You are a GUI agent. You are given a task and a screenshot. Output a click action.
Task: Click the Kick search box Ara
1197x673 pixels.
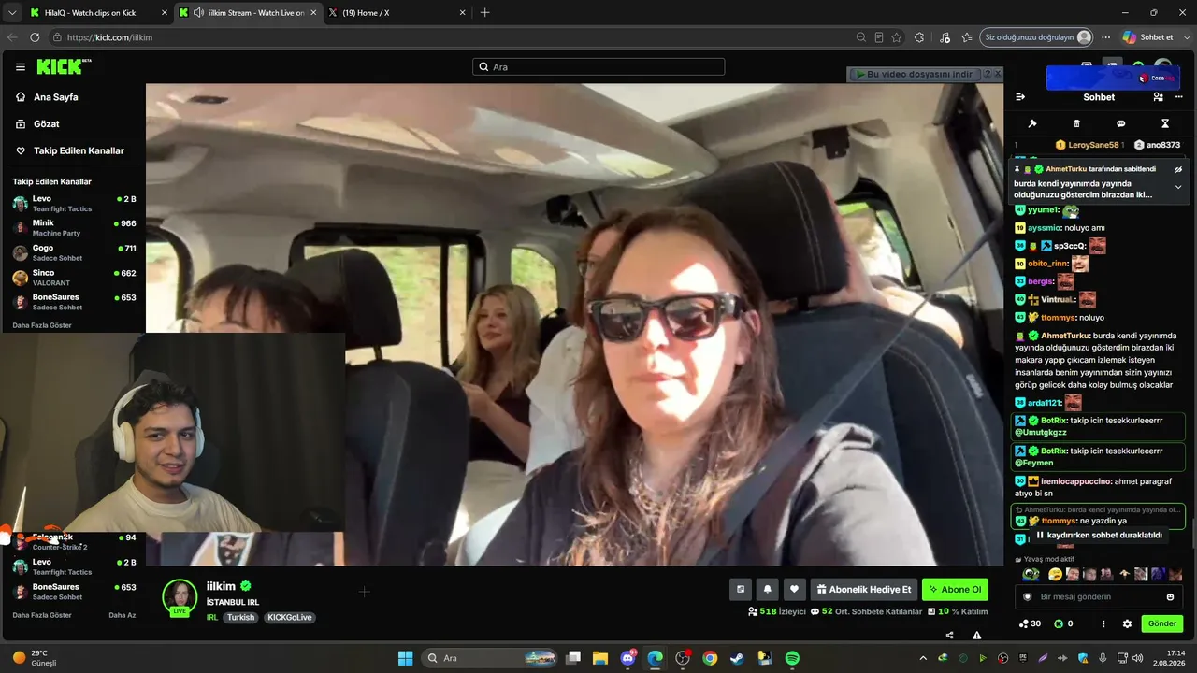click(x=598, y=66)
